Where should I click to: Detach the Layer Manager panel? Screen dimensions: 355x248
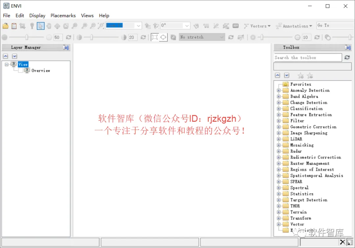[x=66, y=48]
